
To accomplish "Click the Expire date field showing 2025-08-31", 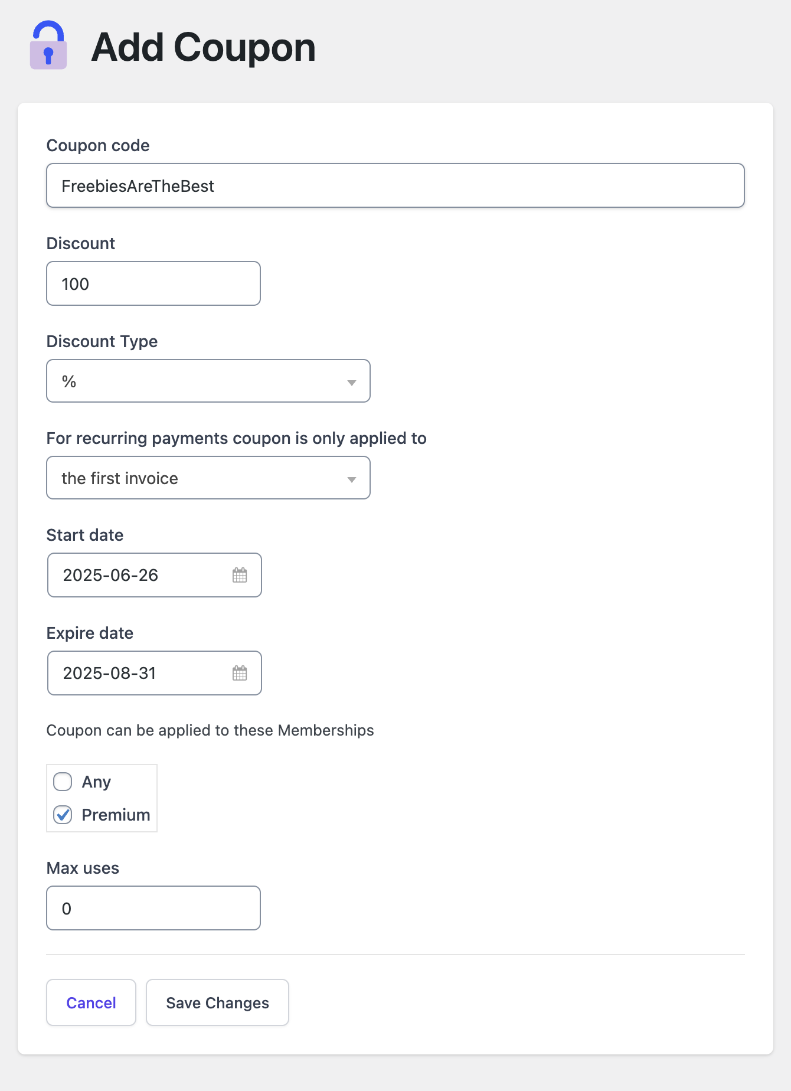I will [x=136, y=673].
